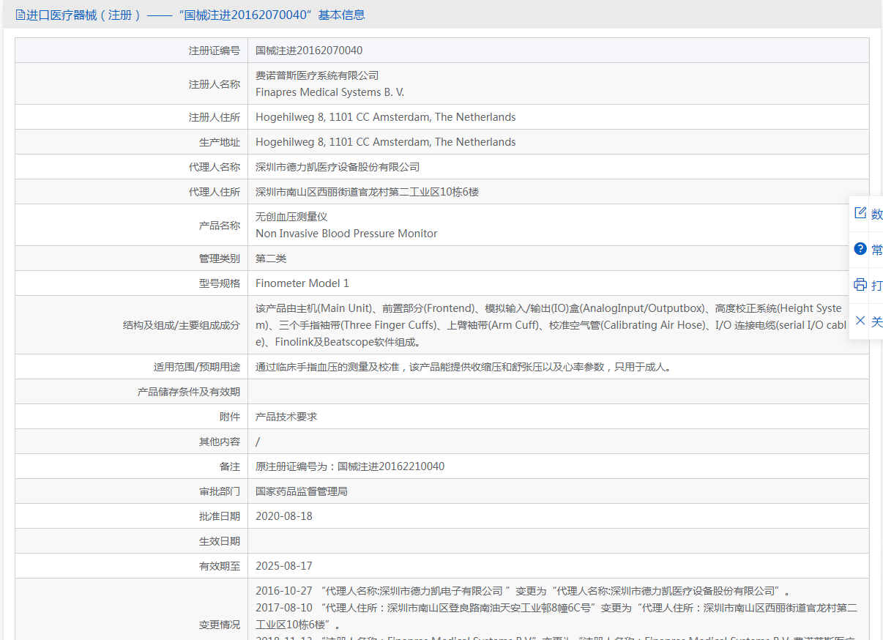Click the 注册人住所 label
This screenshot has width=883, height=640.
215,117
